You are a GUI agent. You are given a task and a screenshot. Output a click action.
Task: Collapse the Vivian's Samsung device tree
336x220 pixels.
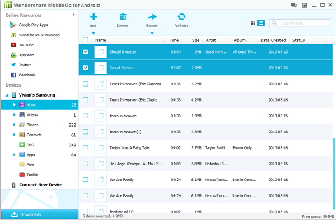pyautogui.click(x=7, y=95)
